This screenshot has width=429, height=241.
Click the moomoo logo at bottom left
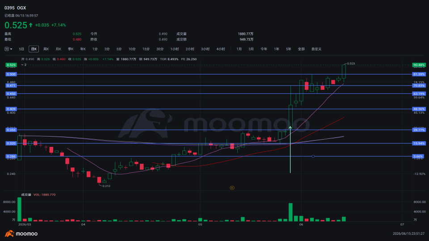tap(21, 233)
